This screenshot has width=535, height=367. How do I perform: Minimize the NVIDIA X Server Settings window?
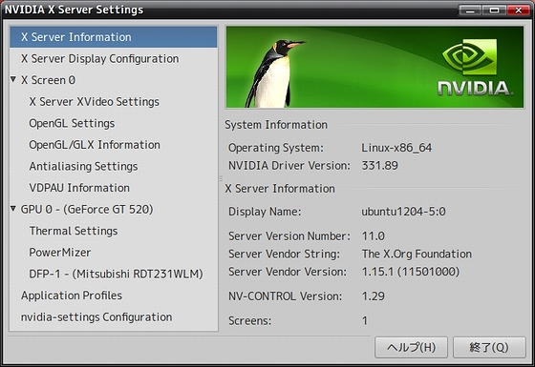[x=470, y=10]
